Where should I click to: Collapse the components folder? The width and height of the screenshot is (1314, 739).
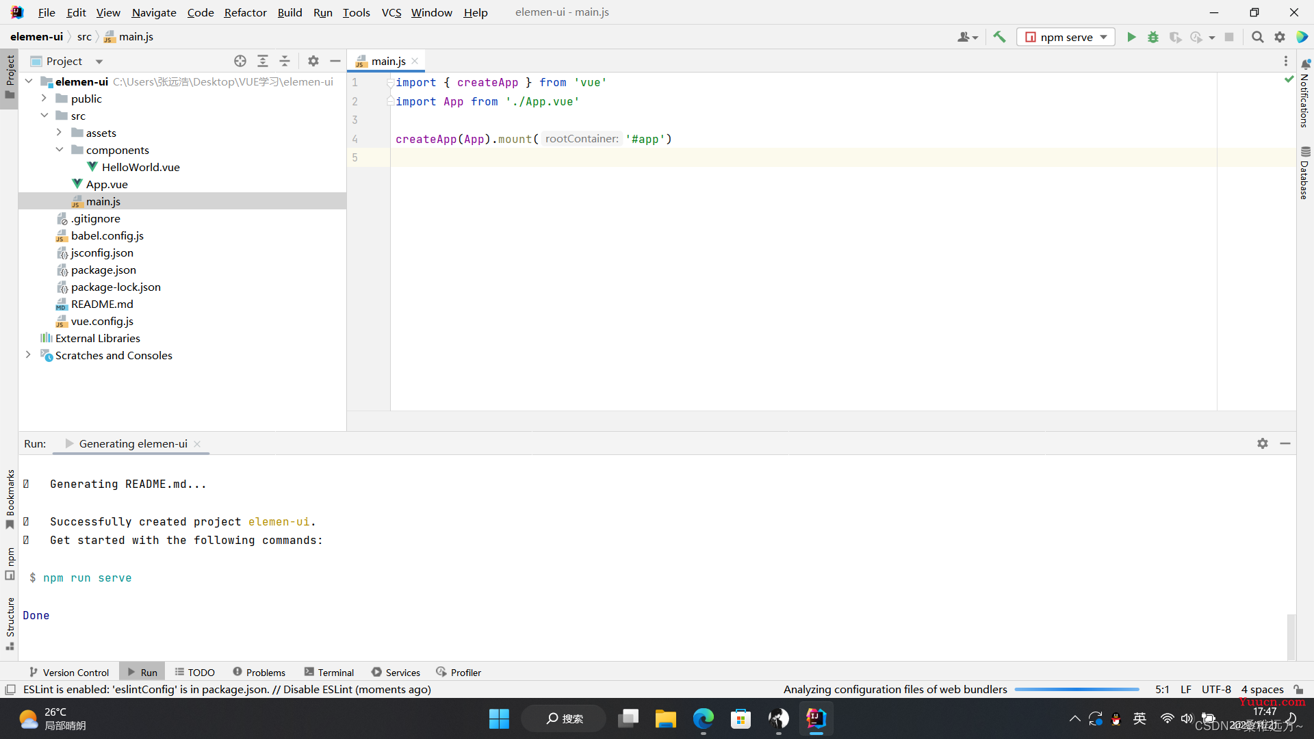pos(59,150)
